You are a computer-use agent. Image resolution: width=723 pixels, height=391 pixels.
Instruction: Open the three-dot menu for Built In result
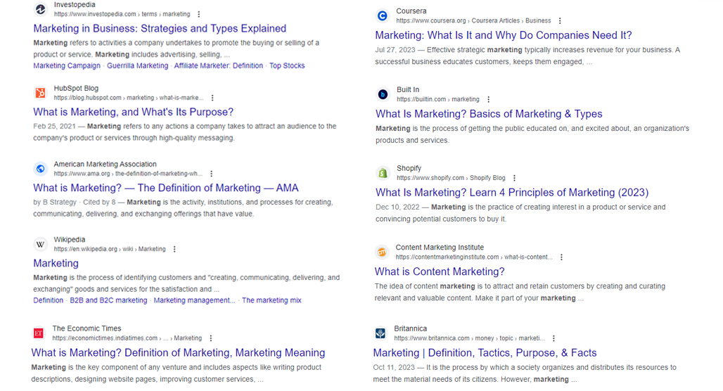click(x=488, y=99)
